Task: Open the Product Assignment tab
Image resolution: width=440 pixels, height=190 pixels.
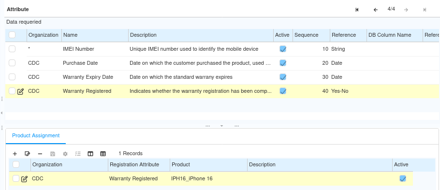Action: point(36,135)
